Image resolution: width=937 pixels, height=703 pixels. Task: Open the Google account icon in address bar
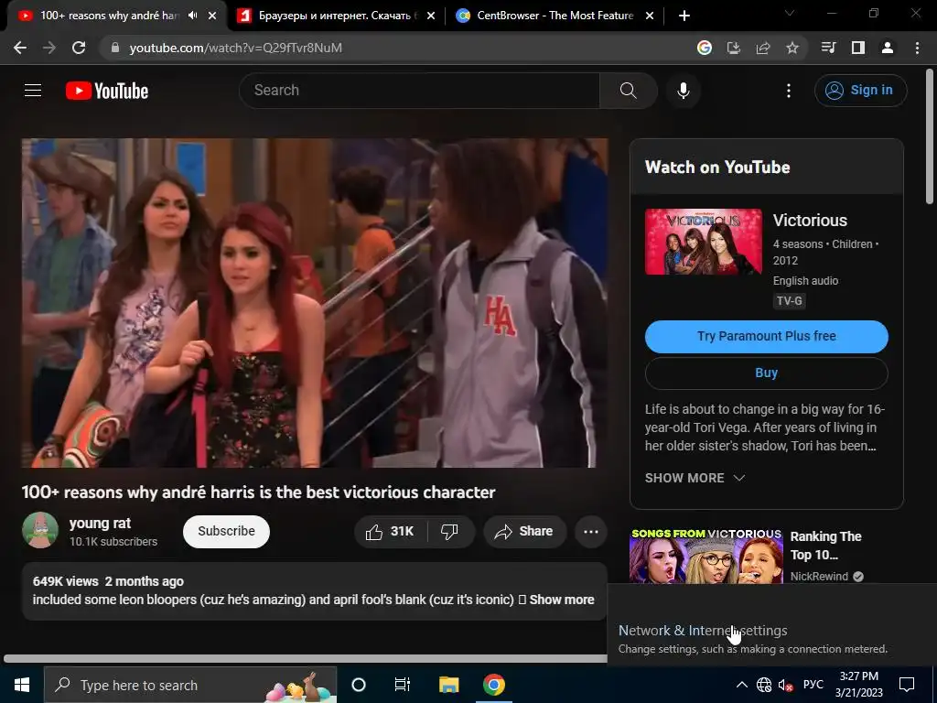(x=705, y=48)
